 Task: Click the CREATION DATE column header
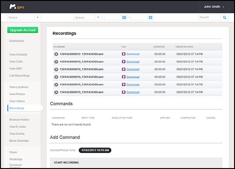click(184, 47)
